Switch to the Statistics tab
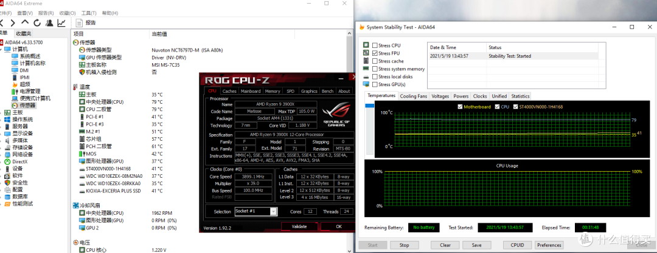Viewport: 657px width, 253px height. 520,96
